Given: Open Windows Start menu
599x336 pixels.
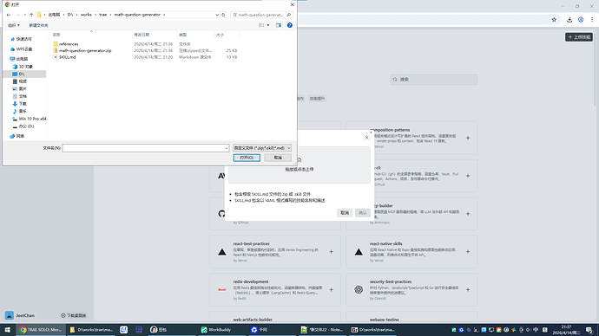Looking at the screenshot, I should [x=7, y=330].
